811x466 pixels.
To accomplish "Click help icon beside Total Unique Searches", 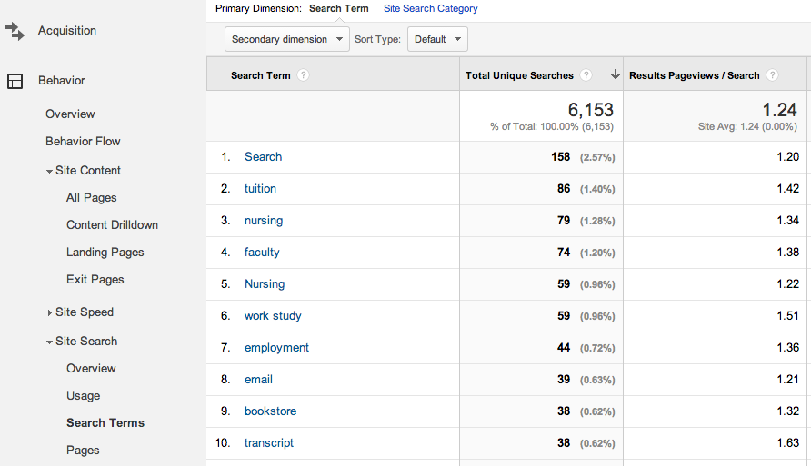I will [x=586, y=75].
